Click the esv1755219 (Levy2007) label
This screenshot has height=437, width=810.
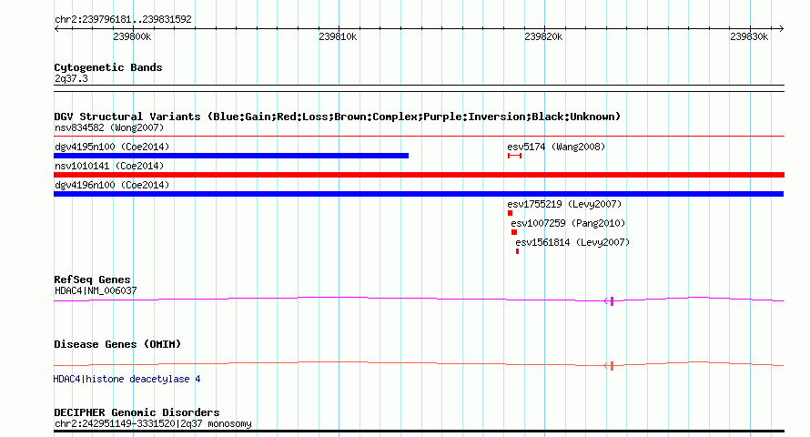point(564,204)
